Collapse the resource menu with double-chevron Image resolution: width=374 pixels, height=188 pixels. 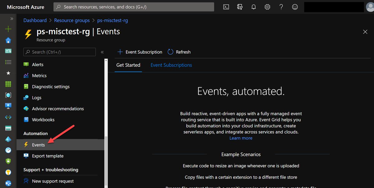coord(102,52)
